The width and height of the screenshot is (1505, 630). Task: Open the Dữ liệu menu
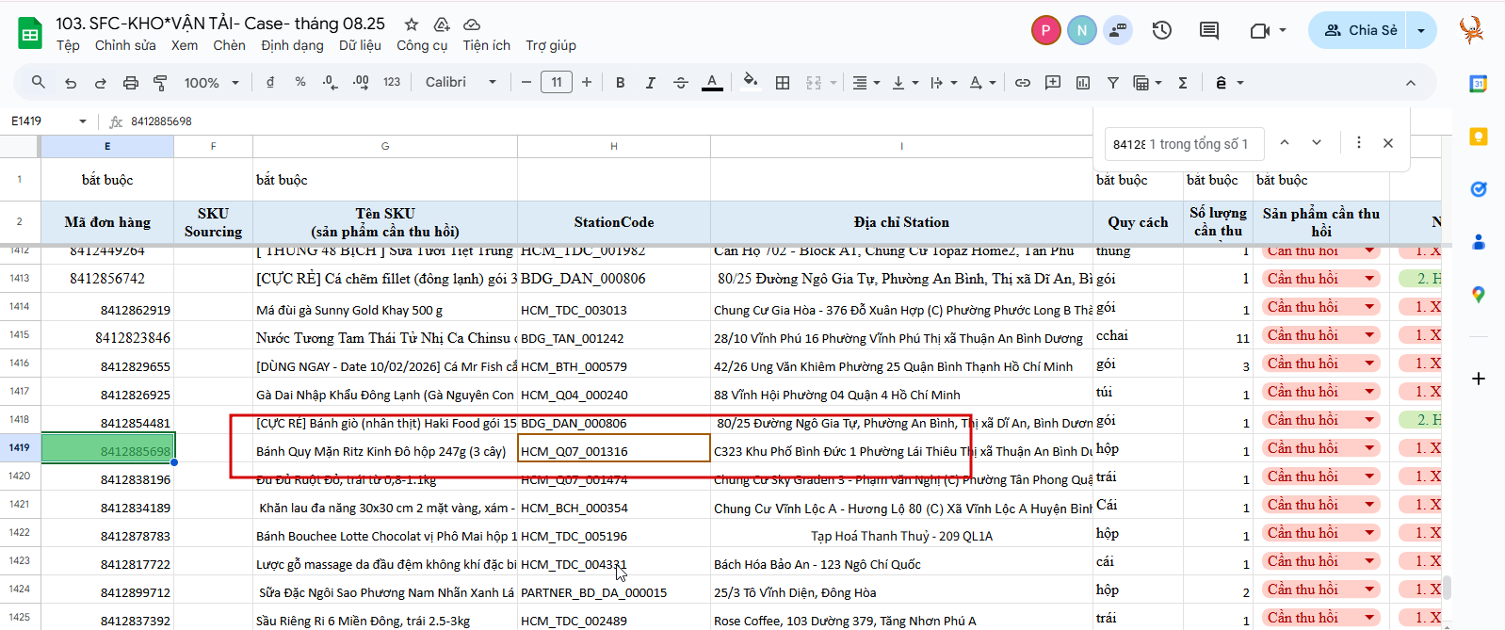click(360, 45)
